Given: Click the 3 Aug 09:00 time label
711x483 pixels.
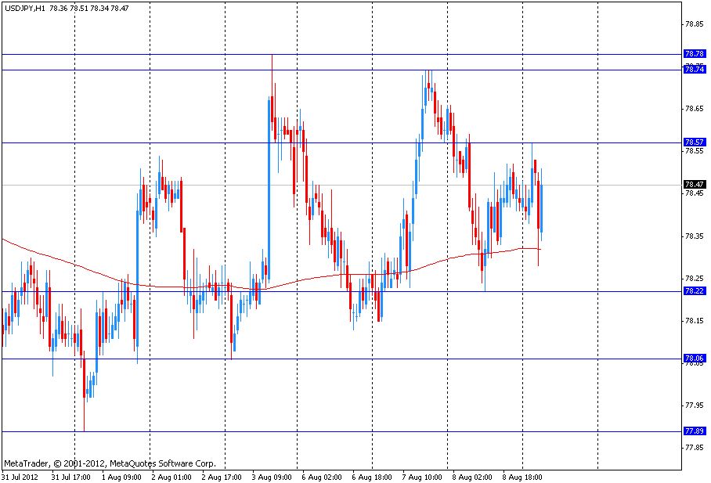Looking at the screenshot, I should (272, 476).
